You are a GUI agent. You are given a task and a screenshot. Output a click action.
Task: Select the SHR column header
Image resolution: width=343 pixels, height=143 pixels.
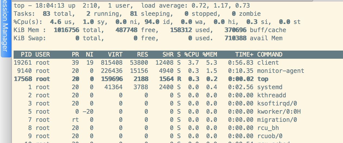(168, 54)
